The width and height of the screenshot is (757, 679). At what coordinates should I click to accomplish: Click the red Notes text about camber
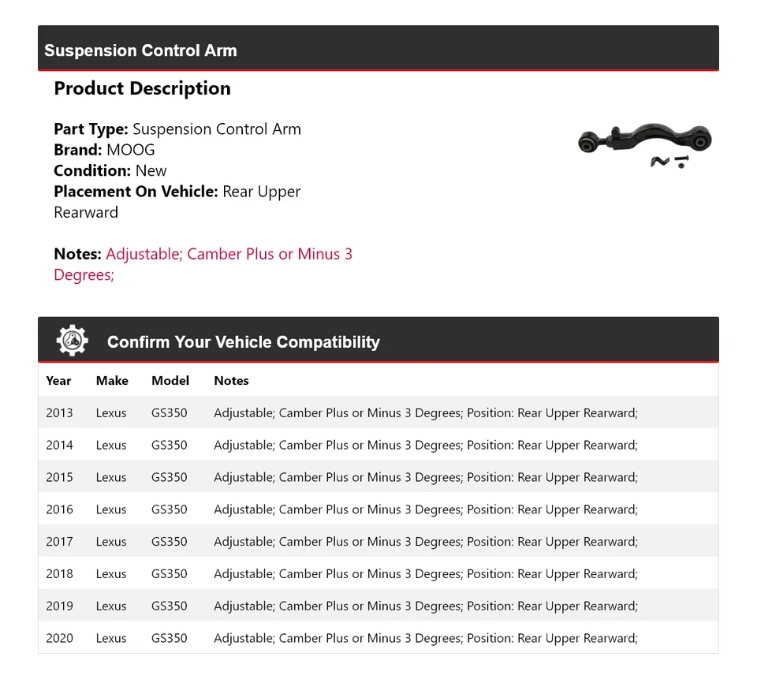(x=229, y=255)
